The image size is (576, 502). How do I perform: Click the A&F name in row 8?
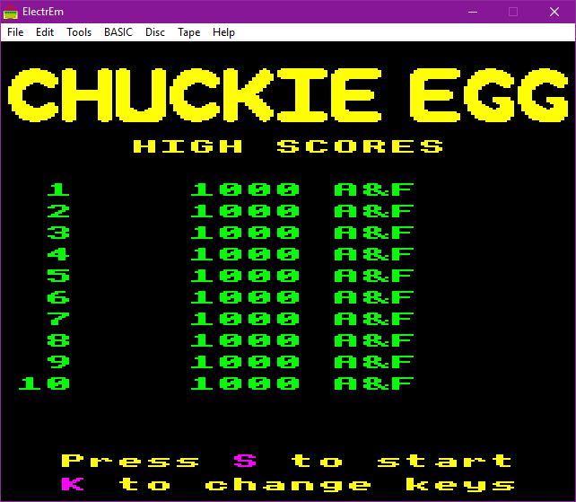point(374,340)
